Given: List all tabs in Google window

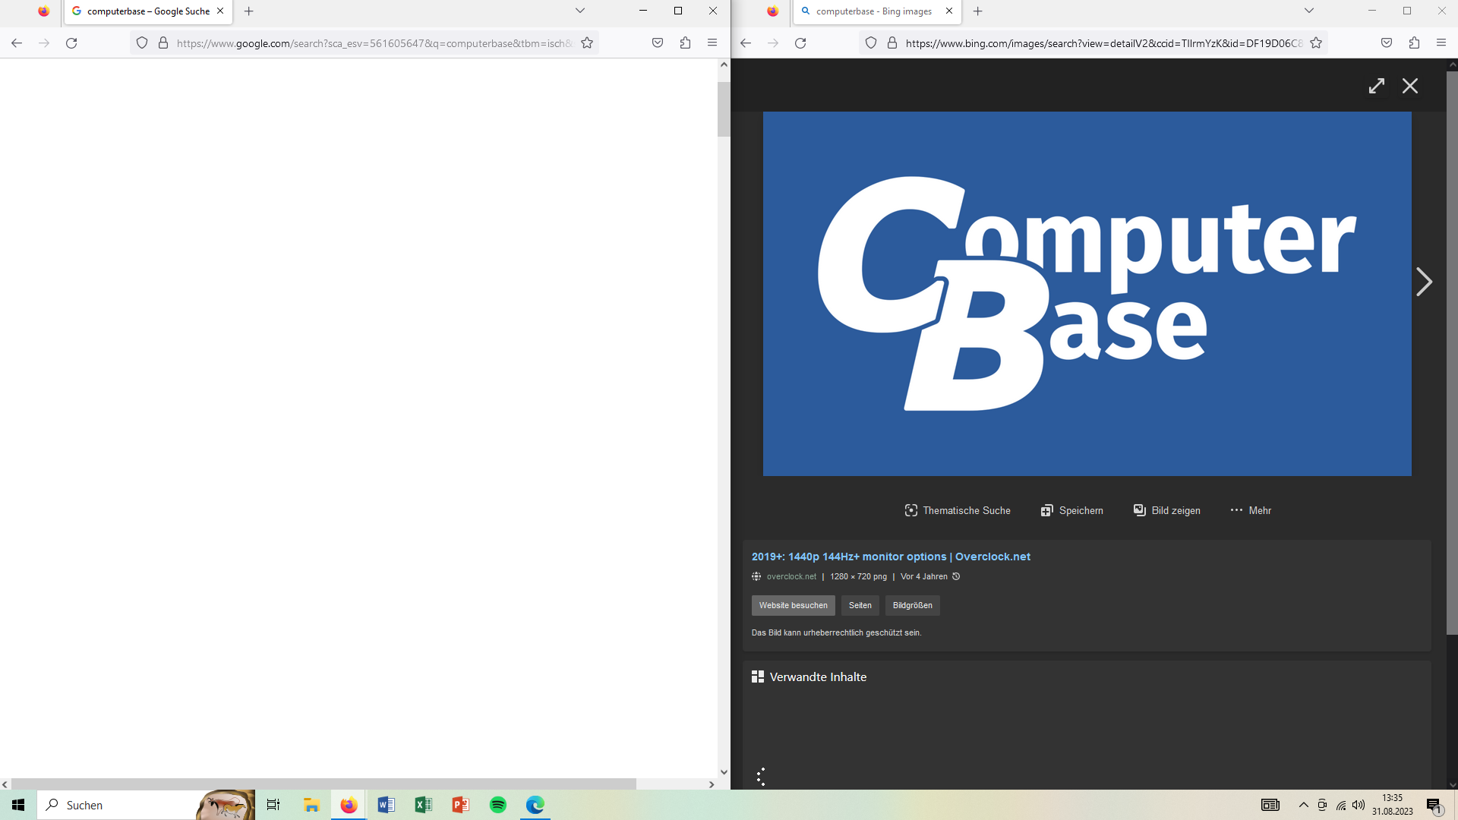Looking at the screenshot, I should [580, 11].
